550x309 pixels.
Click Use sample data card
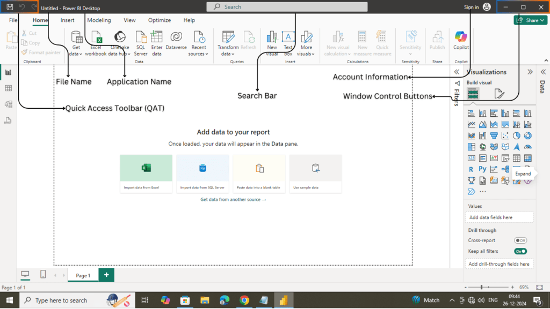[315, 174]
